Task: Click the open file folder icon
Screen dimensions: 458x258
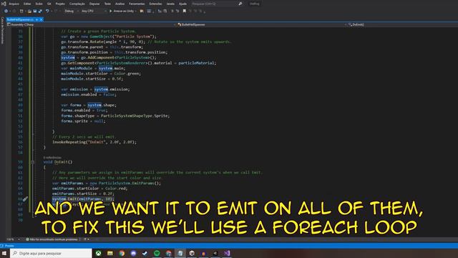Action: [29, 11]
